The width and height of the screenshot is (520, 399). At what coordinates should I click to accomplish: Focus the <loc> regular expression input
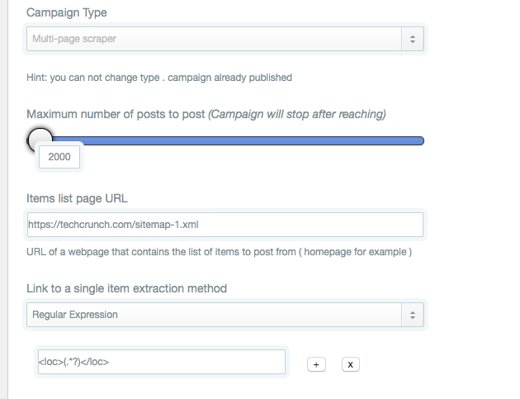click(x=162, y=362)
